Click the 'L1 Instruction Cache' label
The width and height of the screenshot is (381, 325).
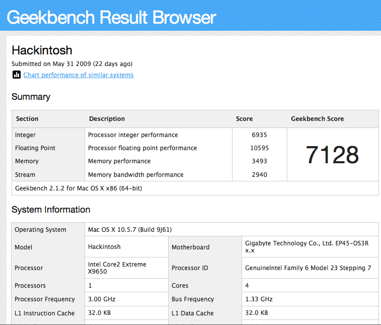44,313
